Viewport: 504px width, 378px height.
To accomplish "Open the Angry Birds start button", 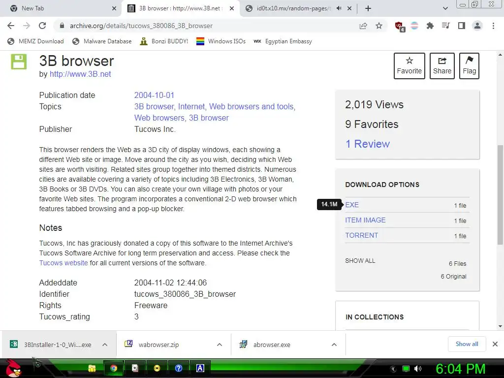I will click(x=13, y=368).
